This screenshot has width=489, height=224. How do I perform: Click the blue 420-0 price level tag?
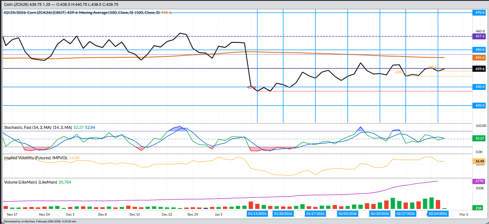[479, 106]
